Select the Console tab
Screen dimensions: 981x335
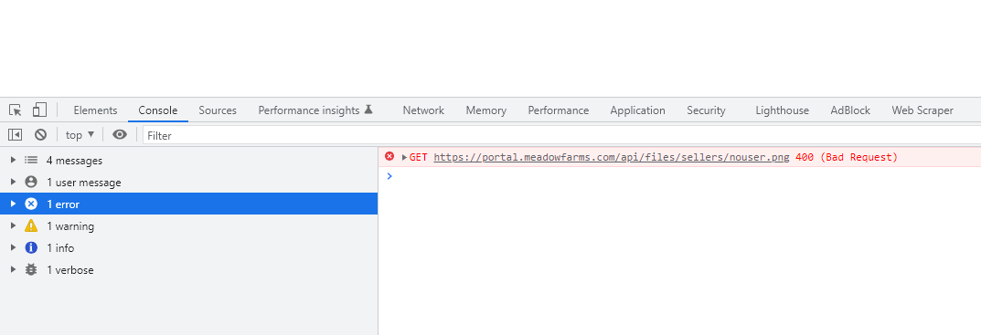(157, 110)
